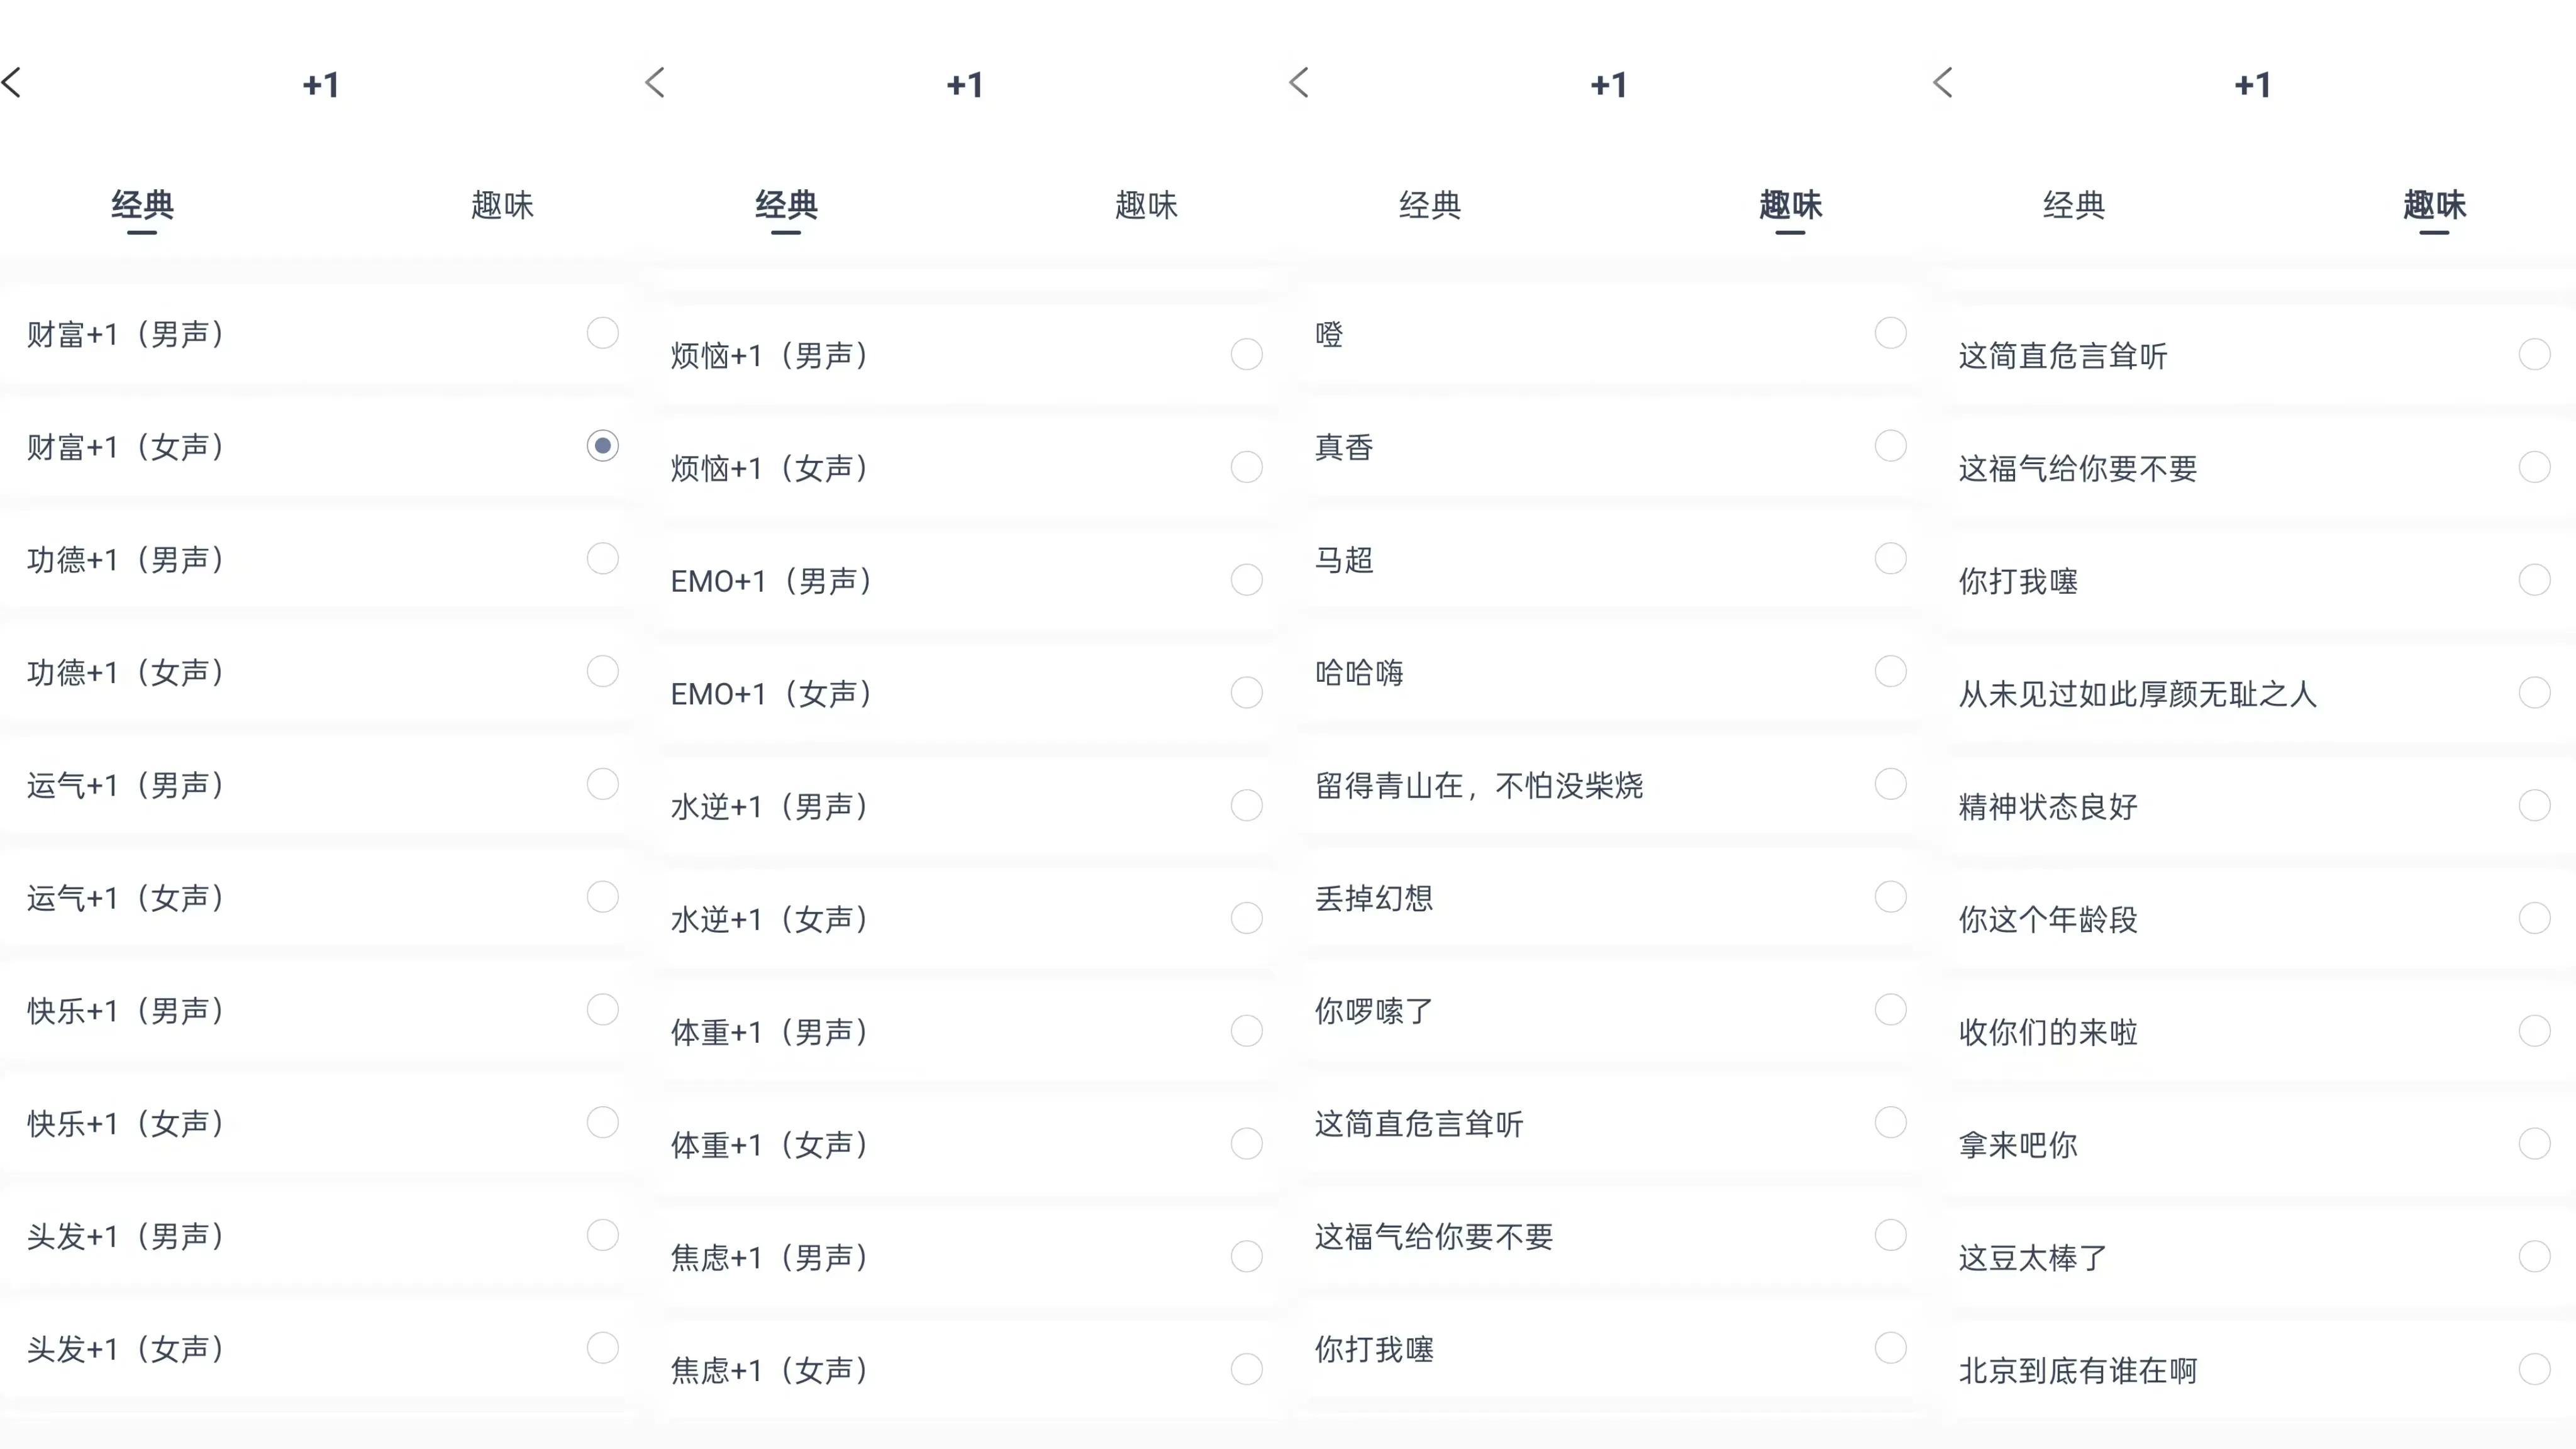Pick the EMO+1（男声）radio button
Screen dimensions: 2576x1449
point(1246,580)
